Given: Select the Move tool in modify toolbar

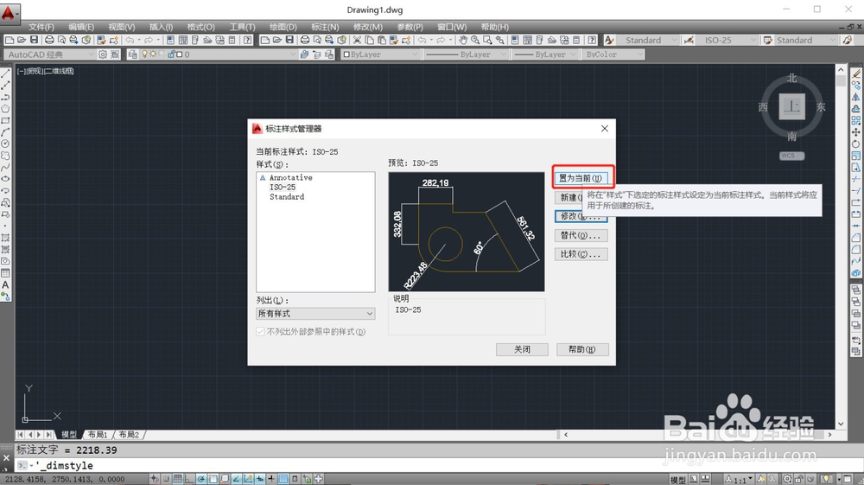Looking at the screenshot, I should (856, 132).
